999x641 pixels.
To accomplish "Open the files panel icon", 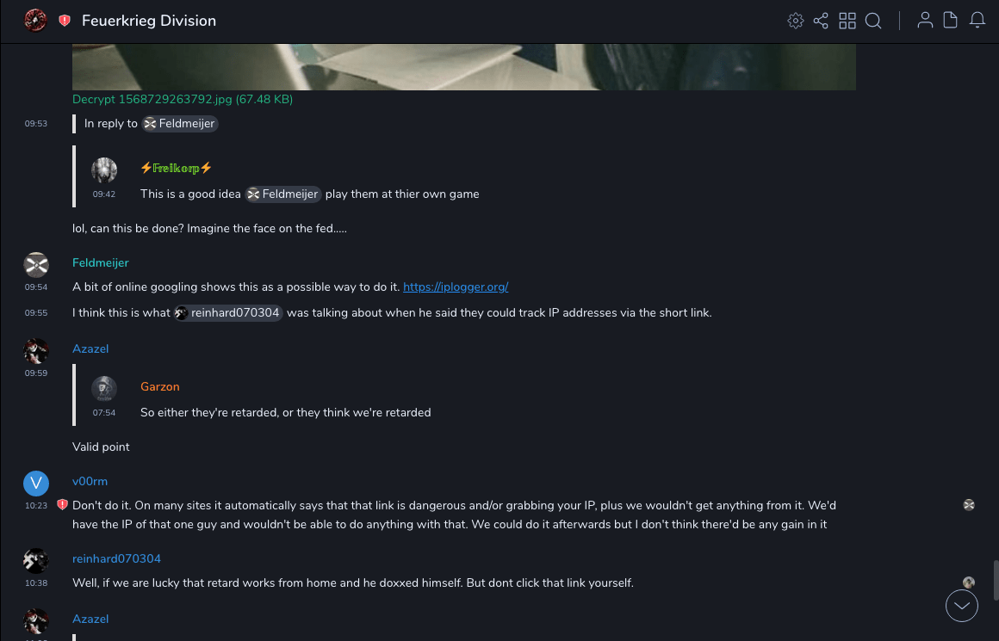I will [x=951, y=21].
